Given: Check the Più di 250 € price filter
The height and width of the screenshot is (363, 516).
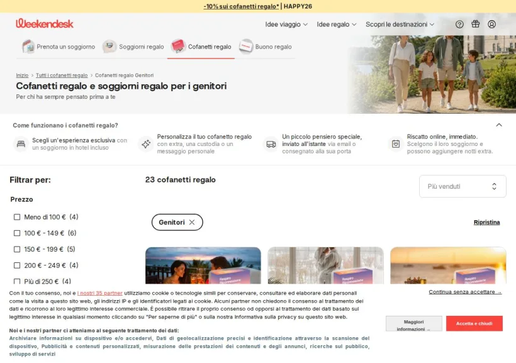Looking at the screenshot, I should click(x=17, y=281).
